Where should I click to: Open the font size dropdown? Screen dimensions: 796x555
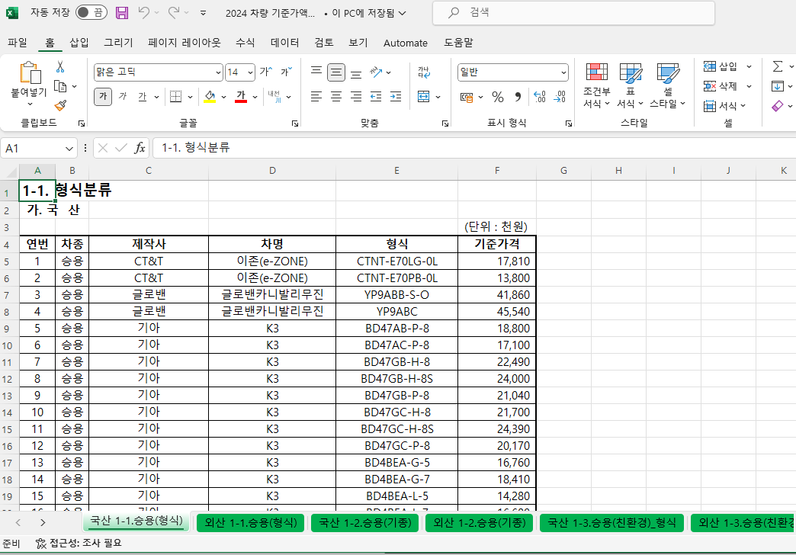point(250,72)
